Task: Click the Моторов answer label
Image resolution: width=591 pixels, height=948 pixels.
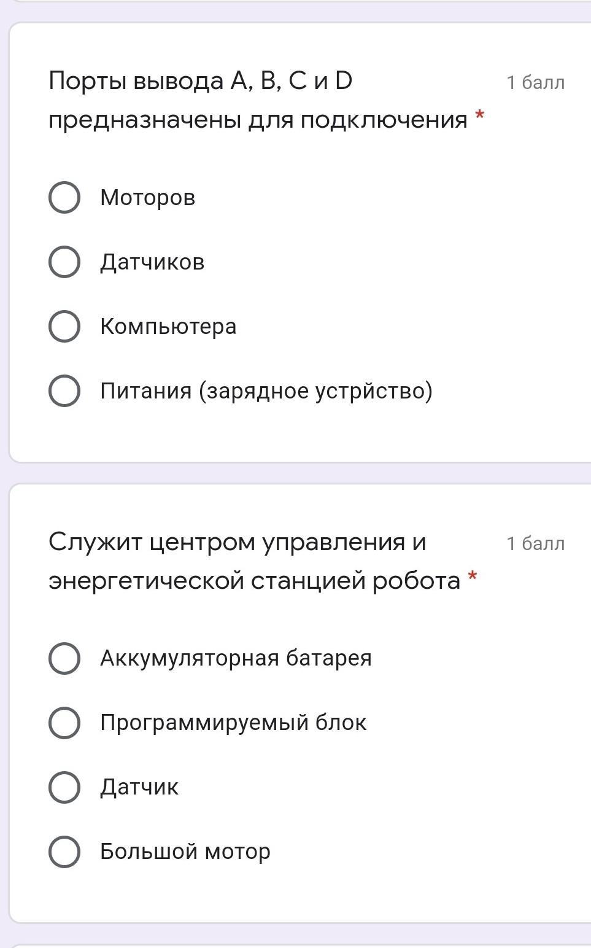Action: pyautogui.click(x=147, y=198)
